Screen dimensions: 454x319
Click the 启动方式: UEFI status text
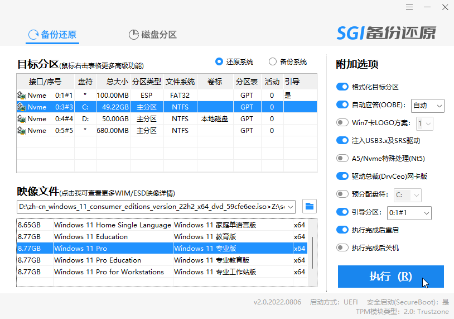coord(334,302)
